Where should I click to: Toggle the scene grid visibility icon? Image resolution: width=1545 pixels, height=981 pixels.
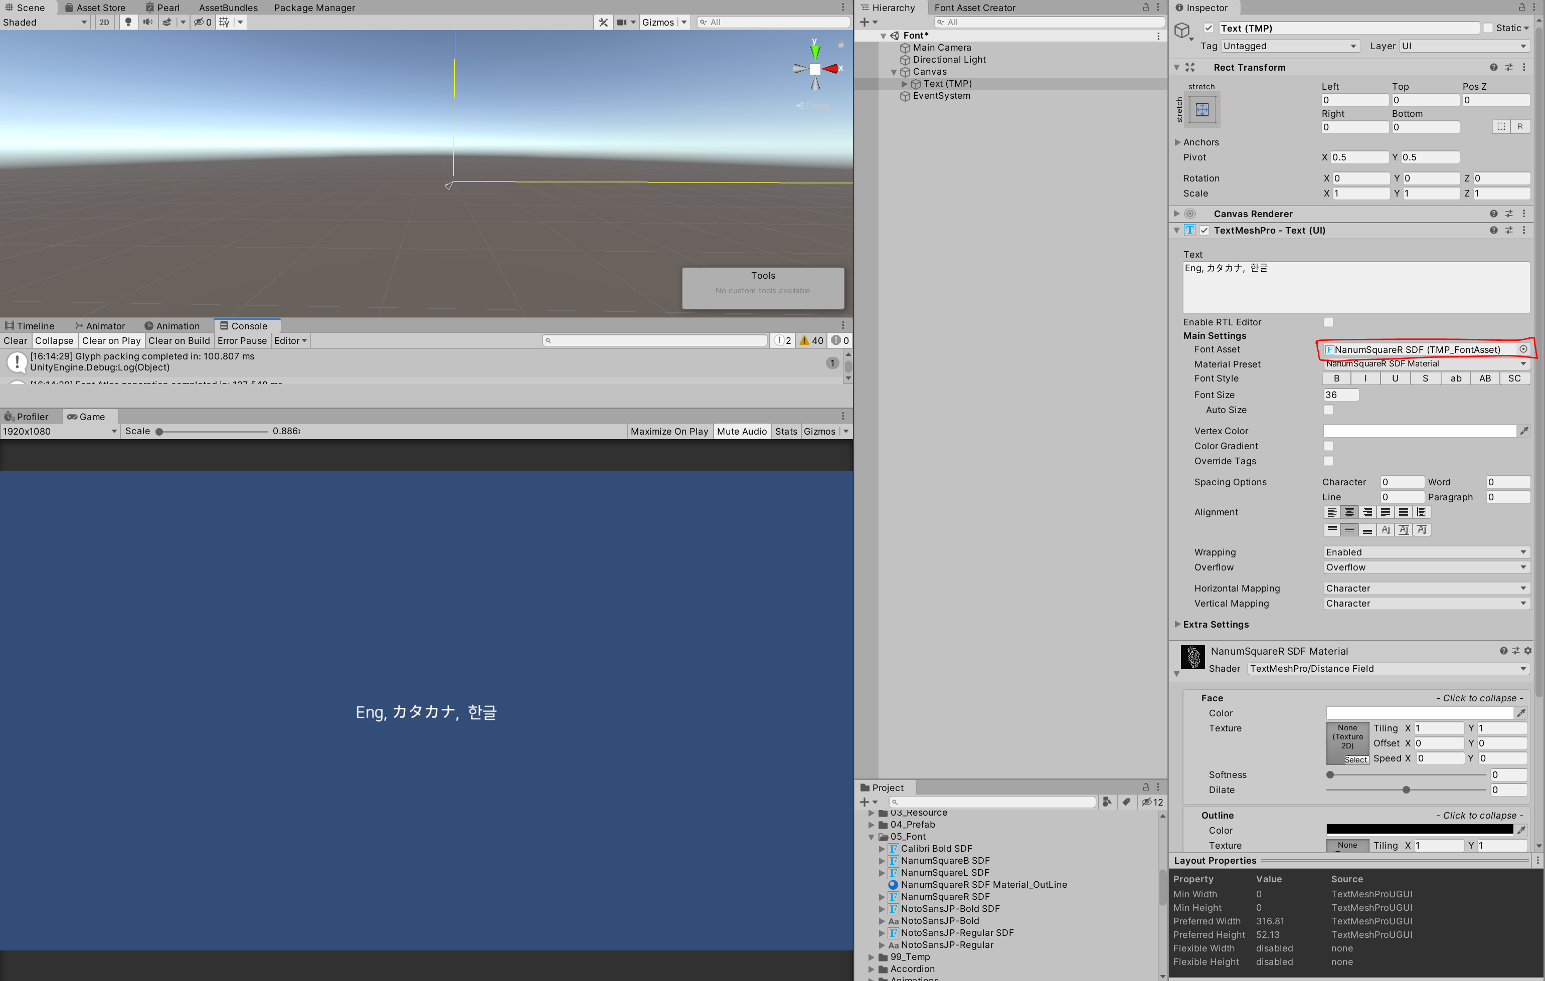224,23
